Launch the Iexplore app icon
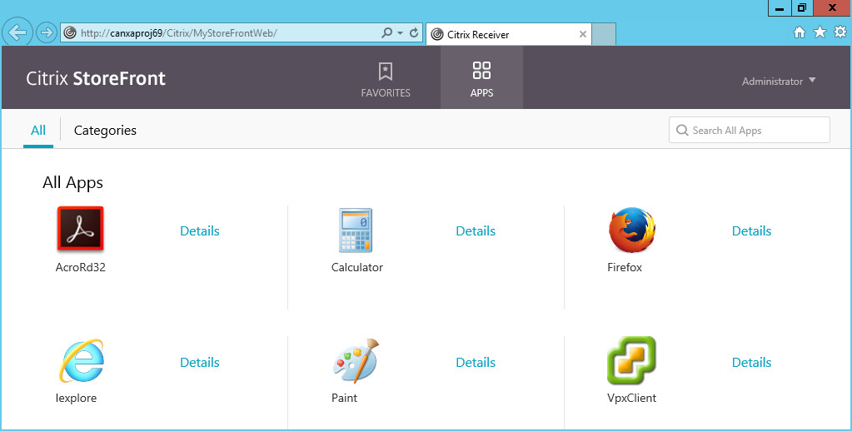Screen dimensions: 852x431 click(x=81, y=361)
